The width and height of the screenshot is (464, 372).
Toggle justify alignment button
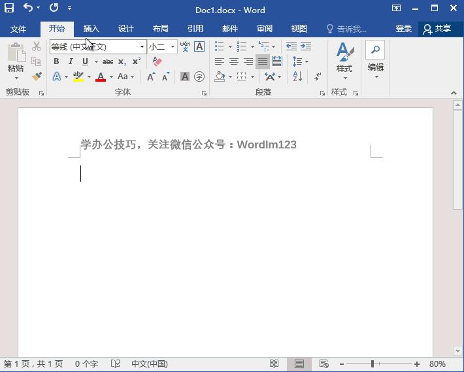(263, 61)
